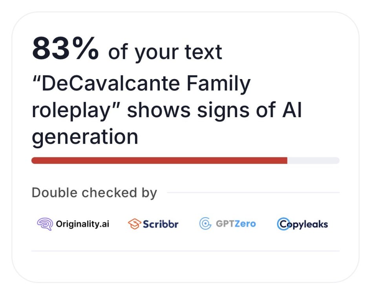371x295 pixels.
Task: Click the word "generation" in the result
Action: (x=85, y=137)
